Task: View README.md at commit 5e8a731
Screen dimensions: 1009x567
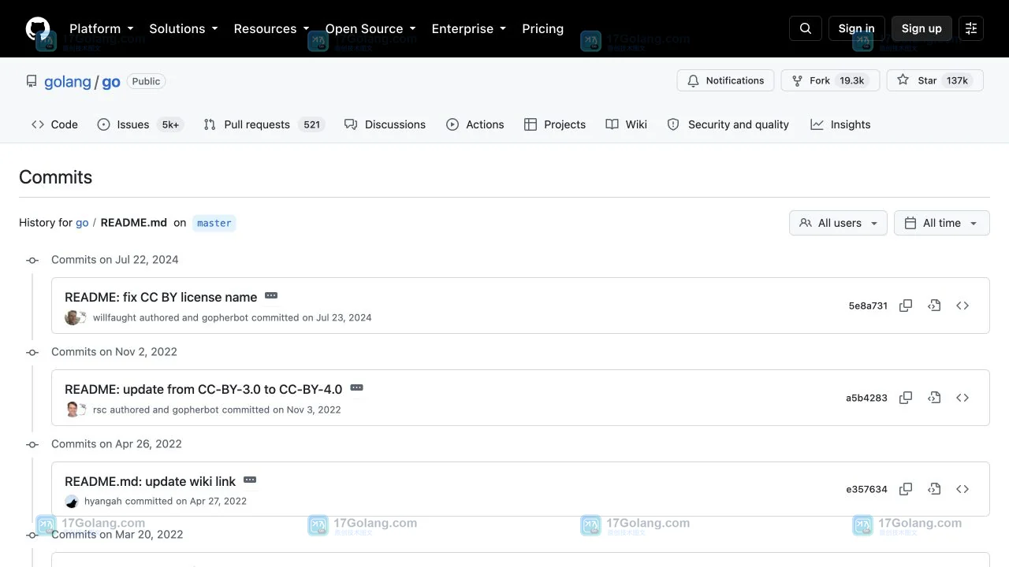Action: pyautogui.click(x=934, y=306)
